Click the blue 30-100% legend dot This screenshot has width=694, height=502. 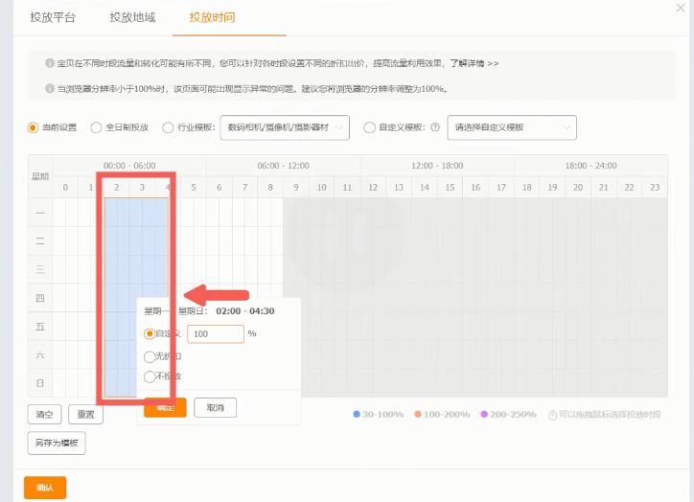click(357, 414)
